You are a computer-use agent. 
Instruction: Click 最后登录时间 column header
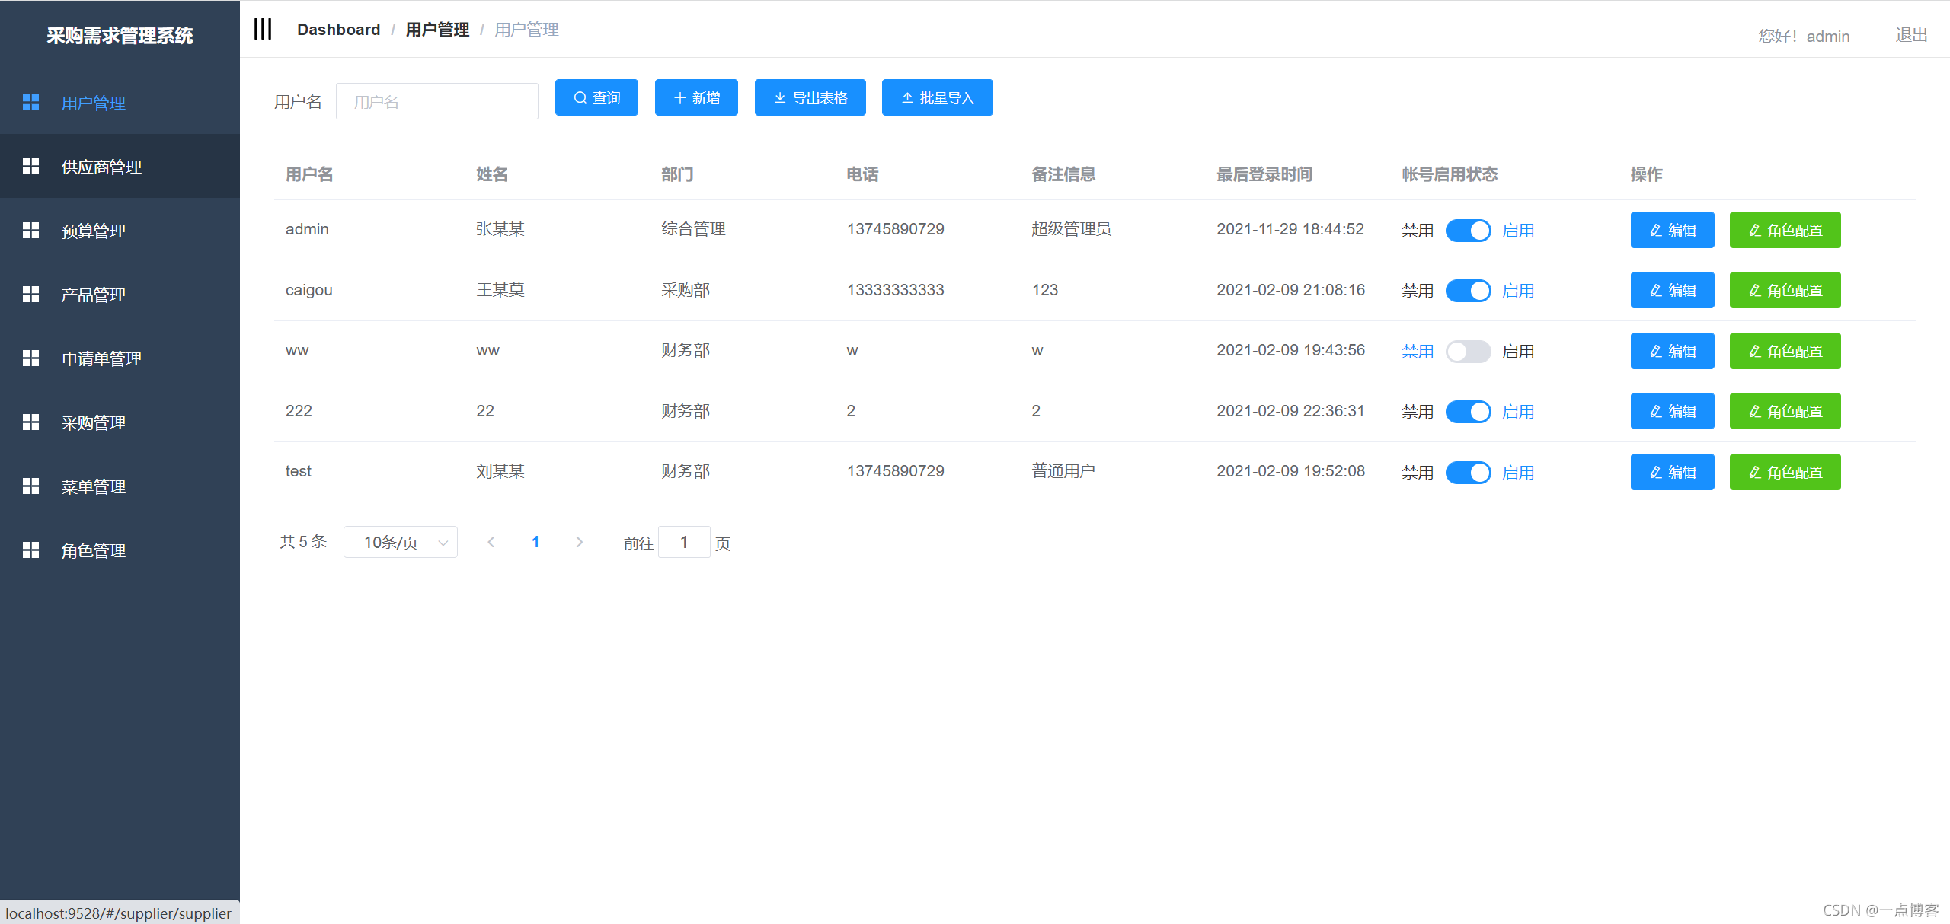click(x=1264, y=174)
